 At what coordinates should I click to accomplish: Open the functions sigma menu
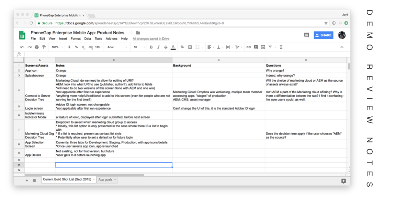281,47
